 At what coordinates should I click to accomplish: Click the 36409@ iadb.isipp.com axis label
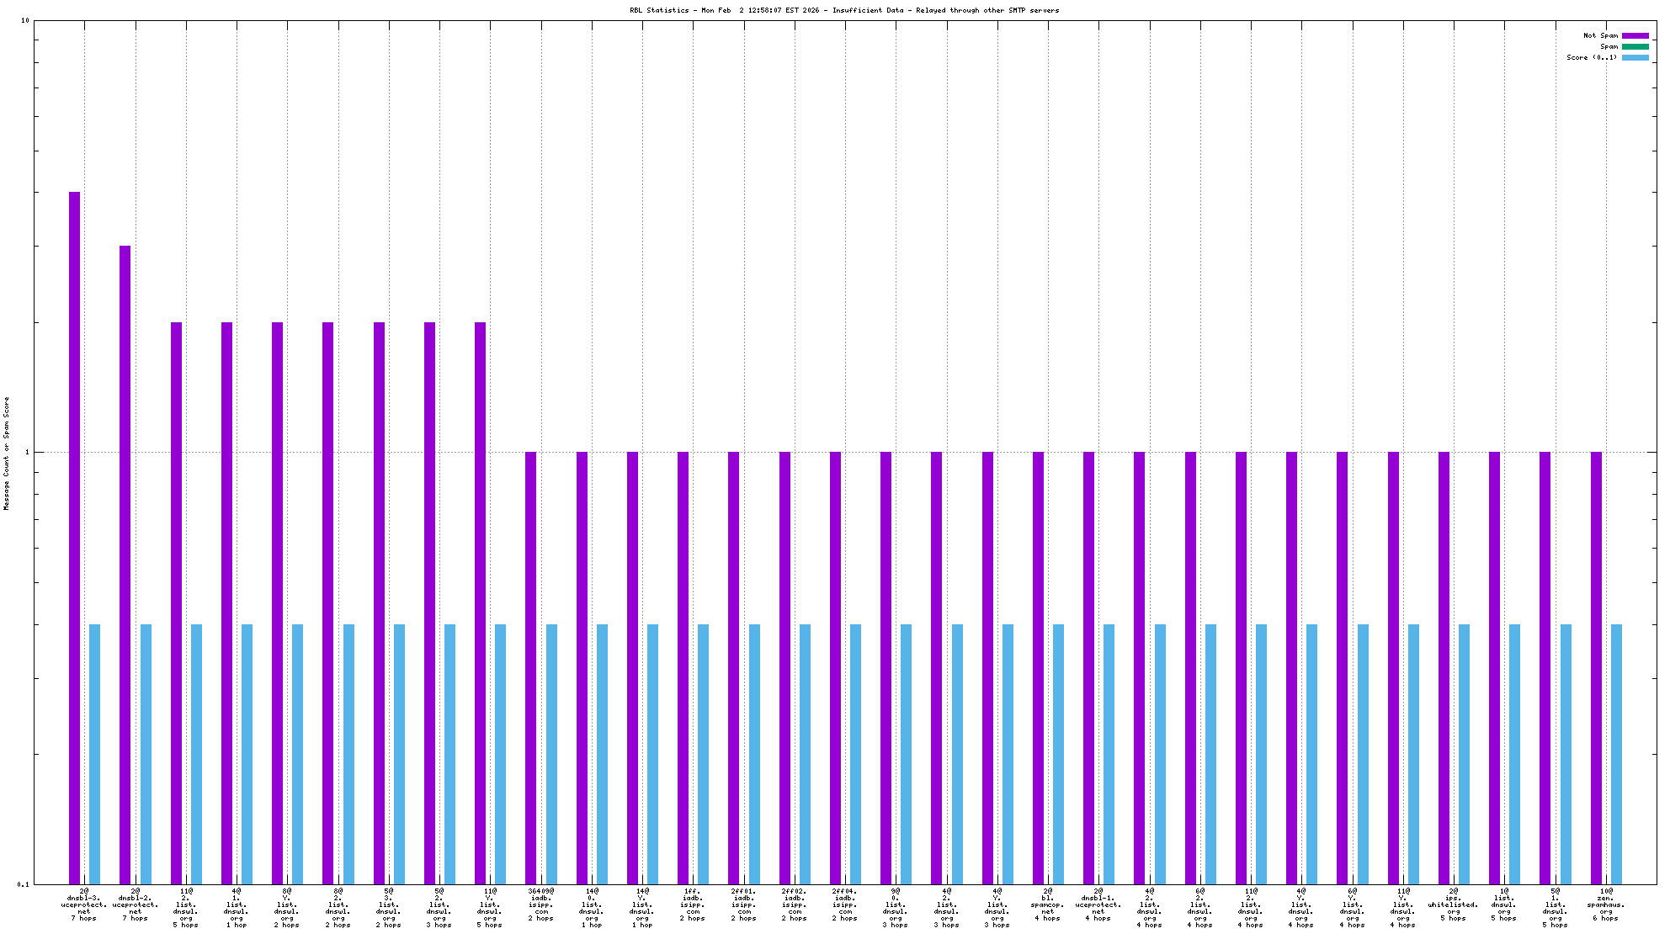click(541, 905)
